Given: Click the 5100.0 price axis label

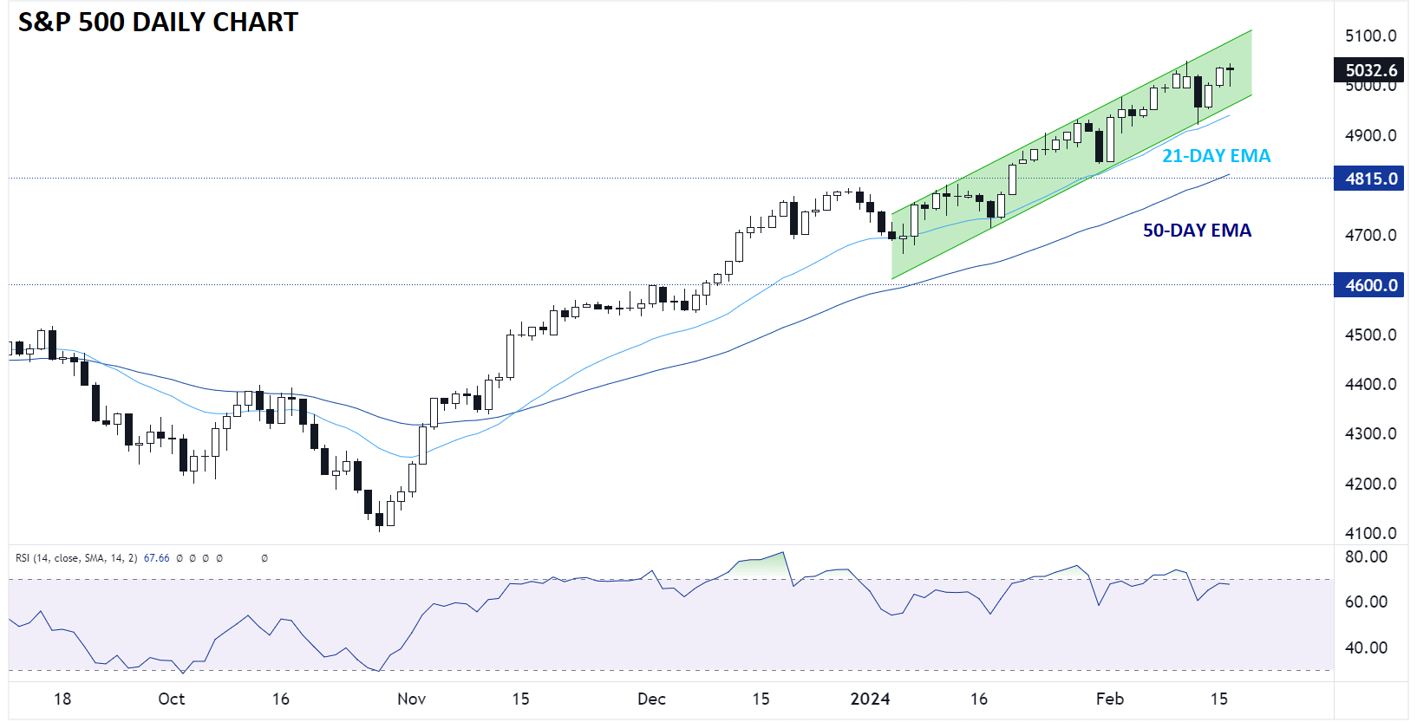Looking at the screenshot, I should pos(1370,36).
